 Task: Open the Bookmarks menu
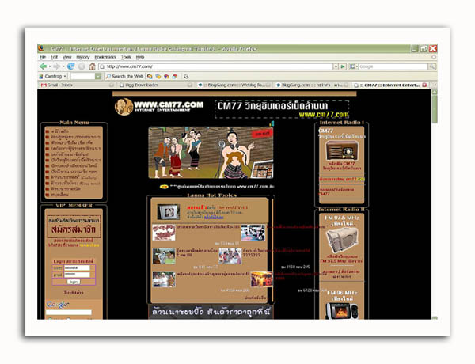click(x=105, y=57)
